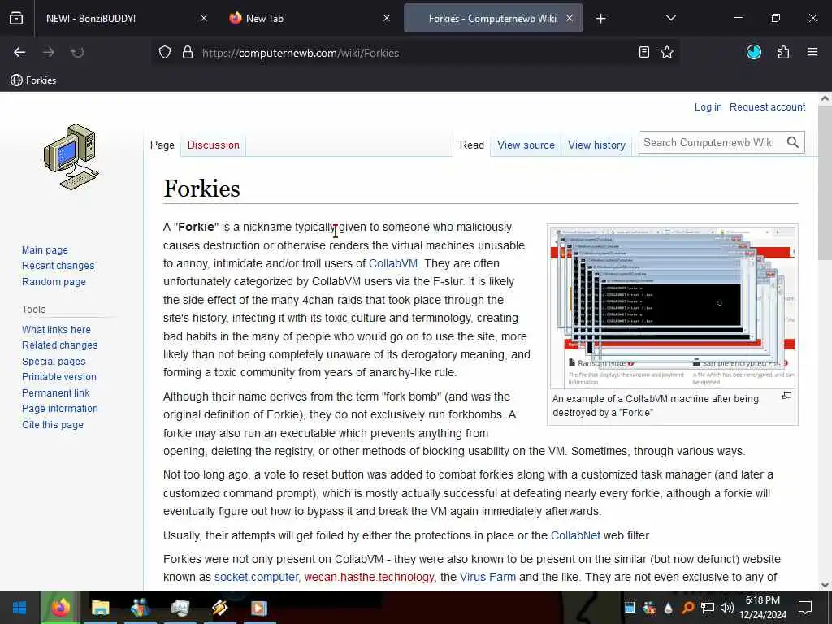Open the notification center icon
Screen dimensions: 832x624
click(805, 608)
